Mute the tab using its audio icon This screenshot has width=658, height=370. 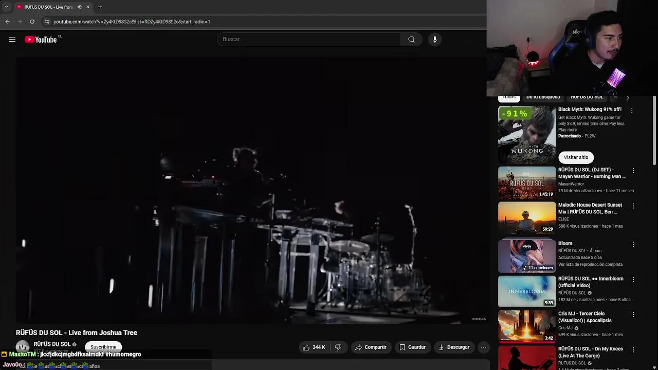79,7
